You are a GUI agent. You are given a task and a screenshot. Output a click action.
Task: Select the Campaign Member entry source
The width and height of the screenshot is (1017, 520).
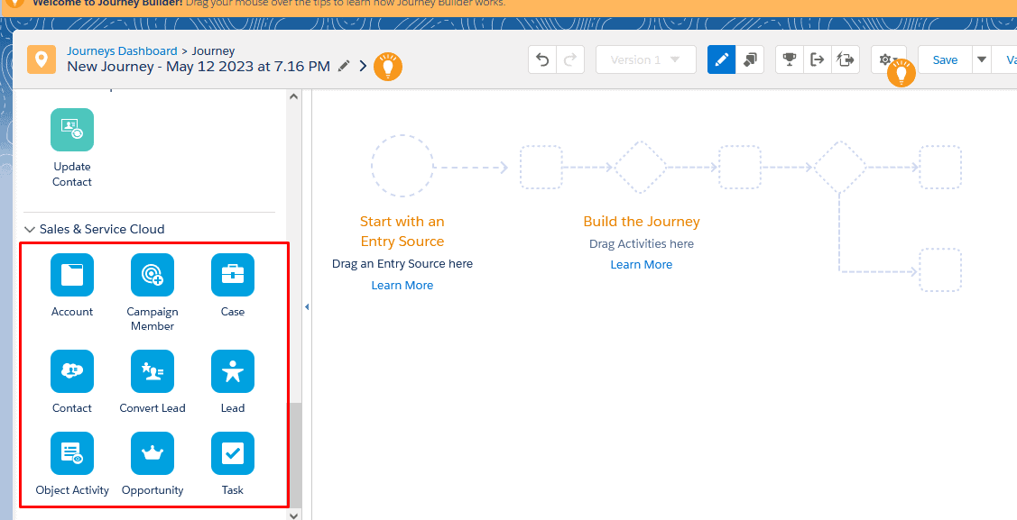tap(153, 275)
